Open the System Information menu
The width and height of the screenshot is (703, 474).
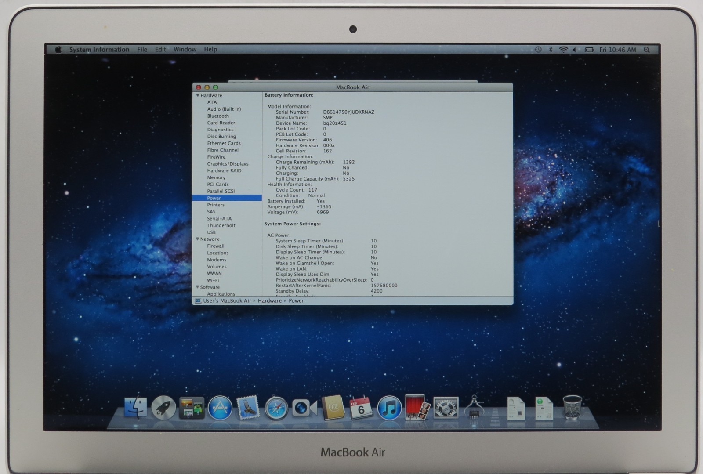tap(99, 50)
